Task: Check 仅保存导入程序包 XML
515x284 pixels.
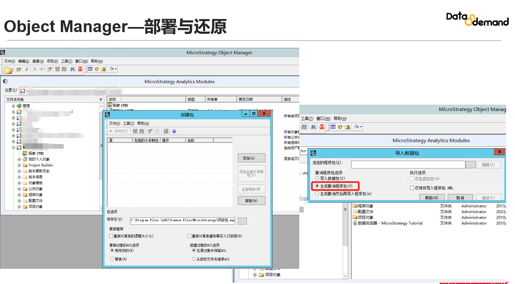Action: (412, 188)
